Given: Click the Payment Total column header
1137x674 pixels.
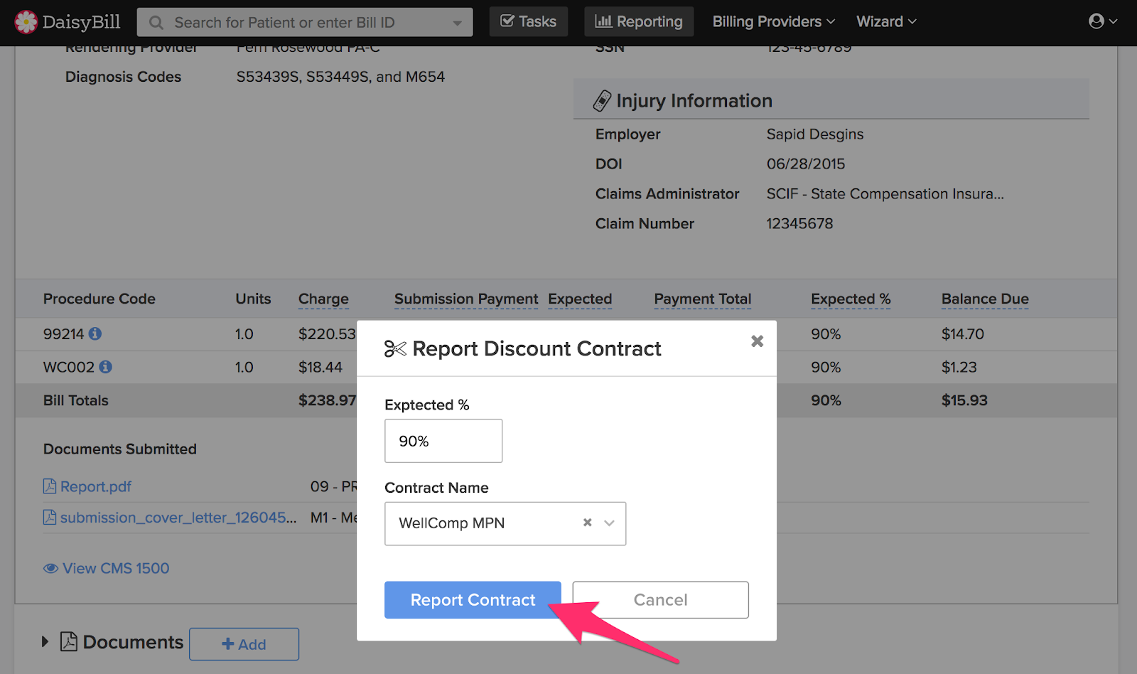Looking at the screenshot, I should [703, 299].
